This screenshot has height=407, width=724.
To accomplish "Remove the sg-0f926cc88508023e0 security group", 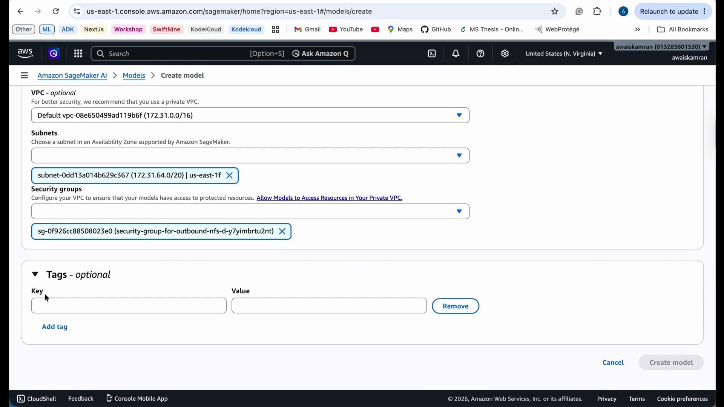I will 282,232.
